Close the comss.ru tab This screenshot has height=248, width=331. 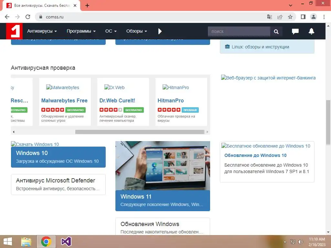tap(75, 5)
